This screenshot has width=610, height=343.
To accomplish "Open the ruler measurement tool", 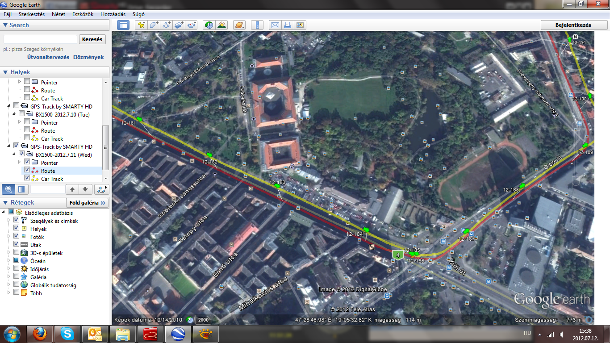I will click(257, 25).
